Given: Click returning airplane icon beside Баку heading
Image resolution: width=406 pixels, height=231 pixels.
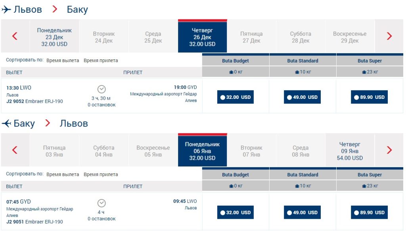Looking at the screenshot, I should pyautogui.click(x=7, y=123).
